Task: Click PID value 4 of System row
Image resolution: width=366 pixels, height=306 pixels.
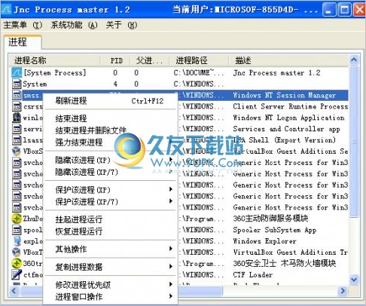Action: pyautogui.click(x=115, y=84)
